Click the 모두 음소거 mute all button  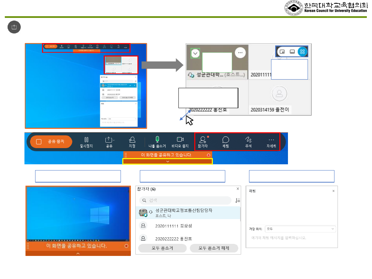click(x=162, y=248)
